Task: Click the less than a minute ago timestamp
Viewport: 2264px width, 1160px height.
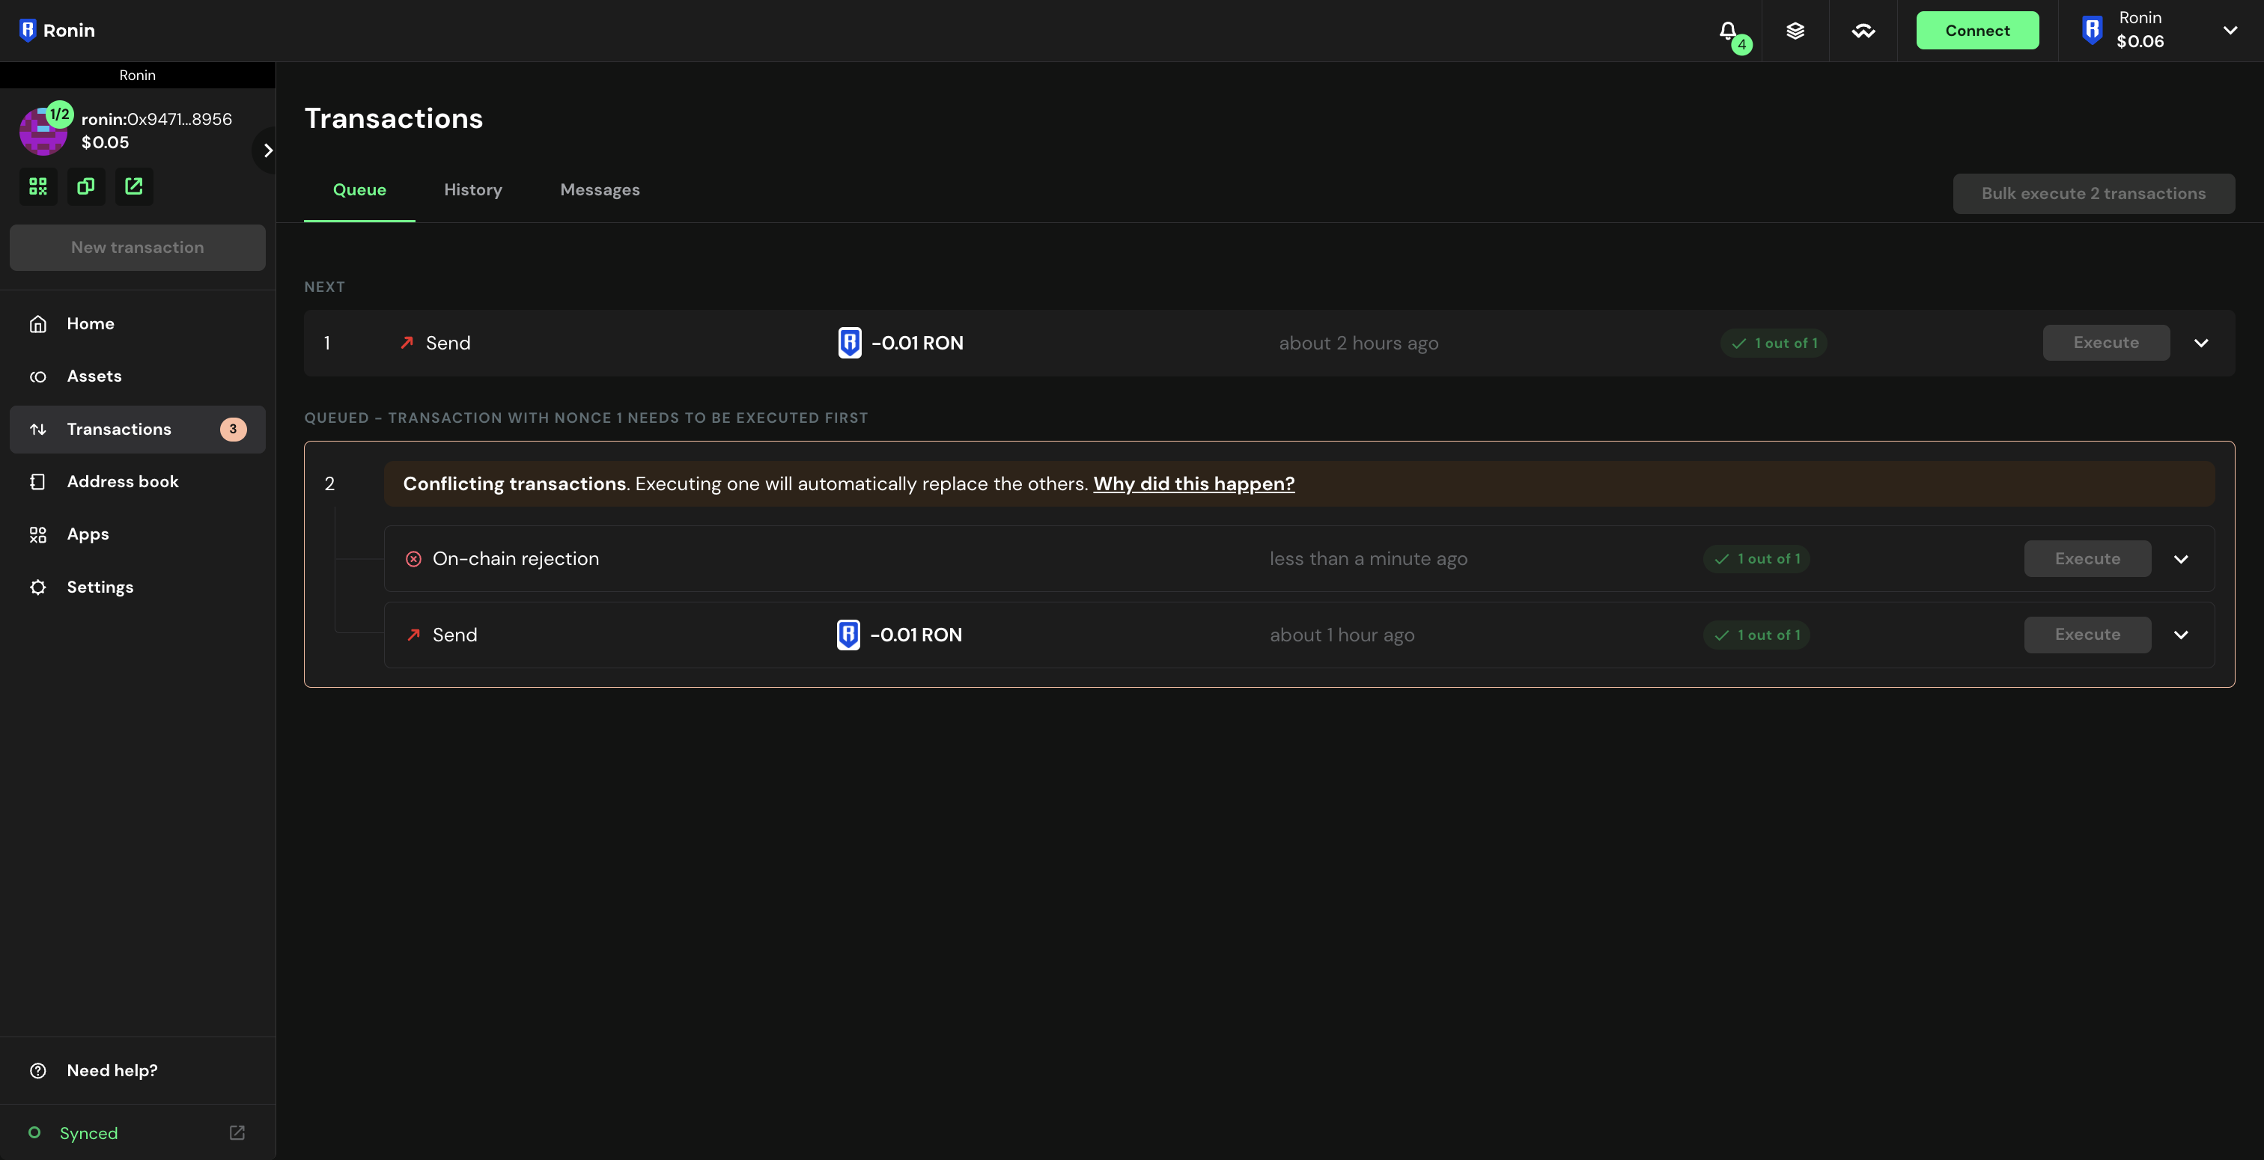Action: pos(1369,559)
